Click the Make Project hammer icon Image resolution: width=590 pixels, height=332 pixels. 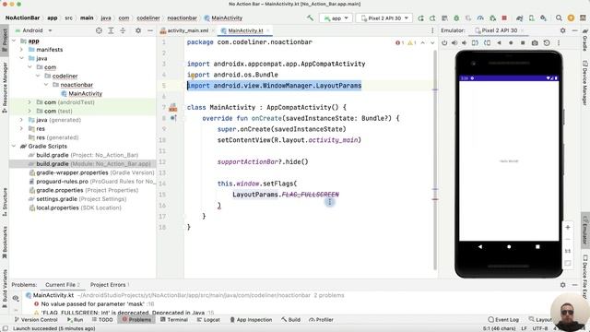(x=310, y=18)
